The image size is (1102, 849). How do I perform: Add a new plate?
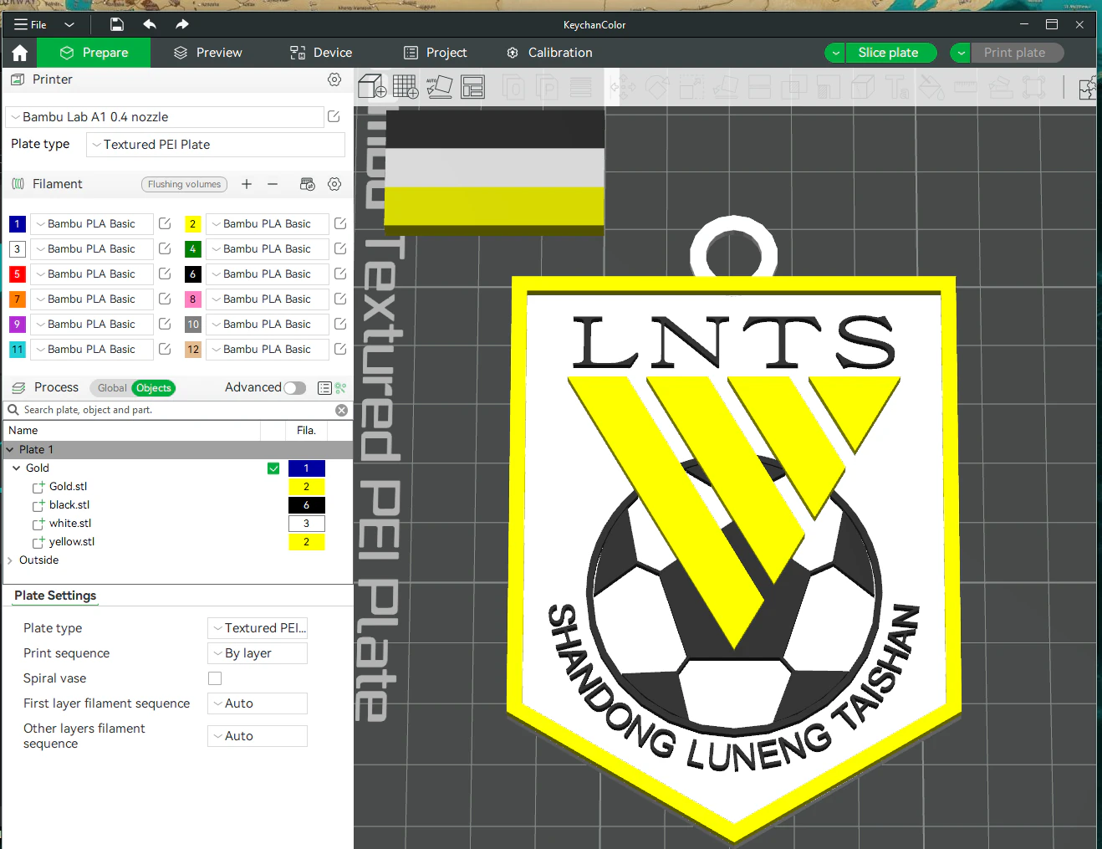click(x=406, y=87)
